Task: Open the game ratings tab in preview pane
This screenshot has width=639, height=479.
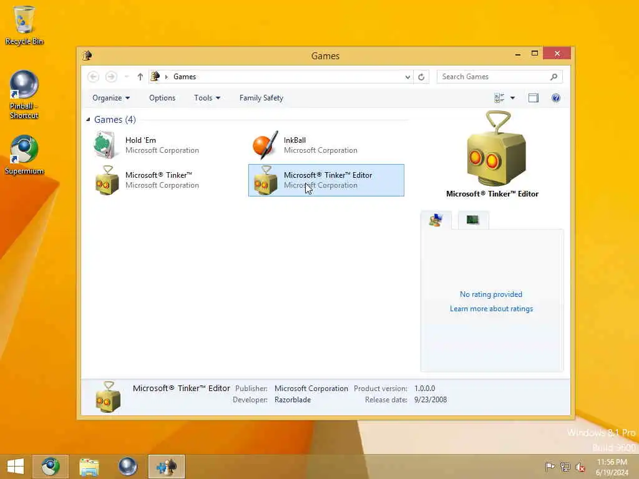Action: tap(436, 220)
